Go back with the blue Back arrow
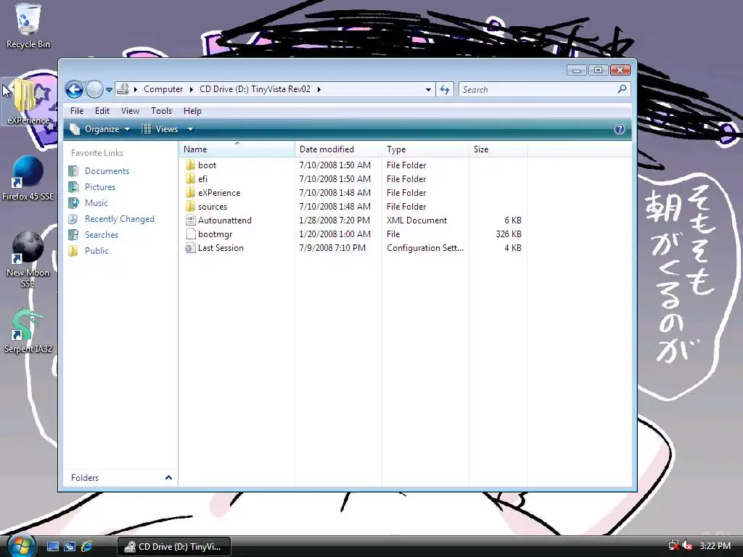The image size is (743, 557). point(75,89)
